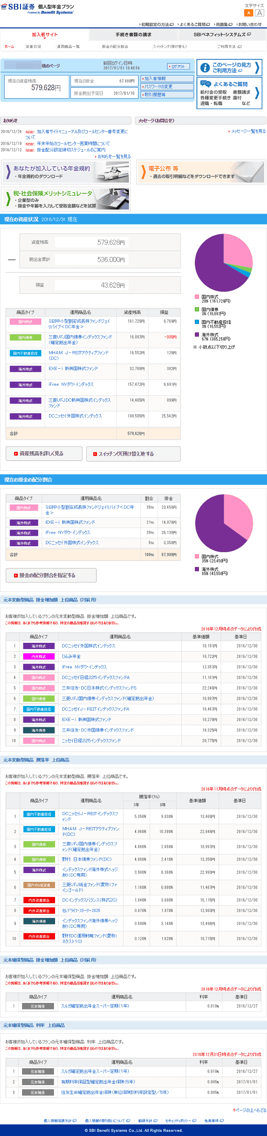Click 資産残高を詳しく見る button
267x1136 pixels.
tap(44, 453)
